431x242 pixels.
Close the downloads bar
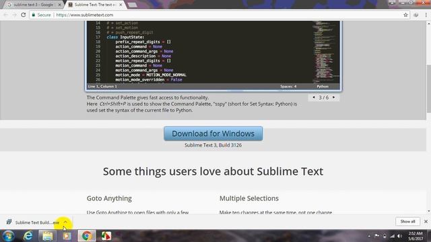click(x=426, y=221)
